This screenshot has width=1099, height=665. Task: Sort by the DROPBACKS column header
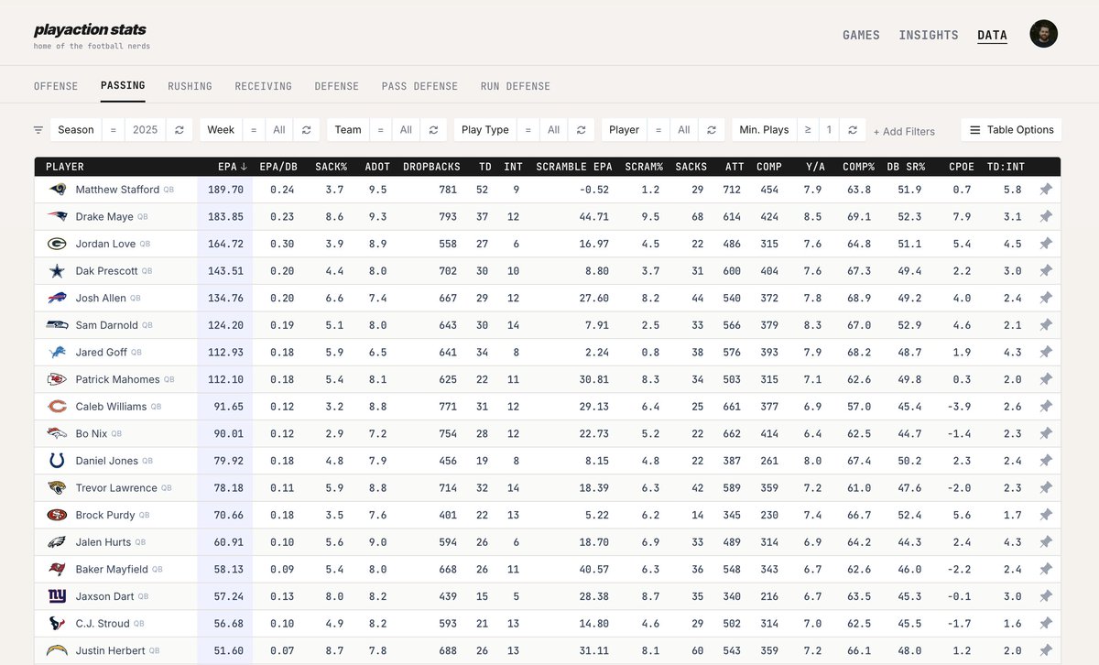430,167
